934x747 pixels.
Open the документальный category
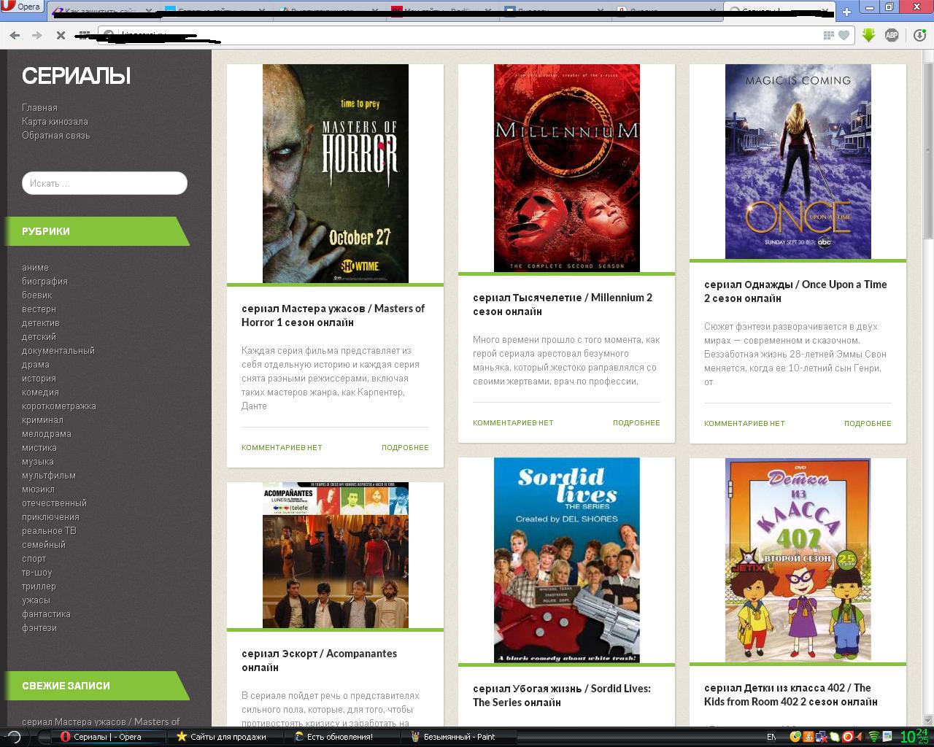click(x=58, y=351)
